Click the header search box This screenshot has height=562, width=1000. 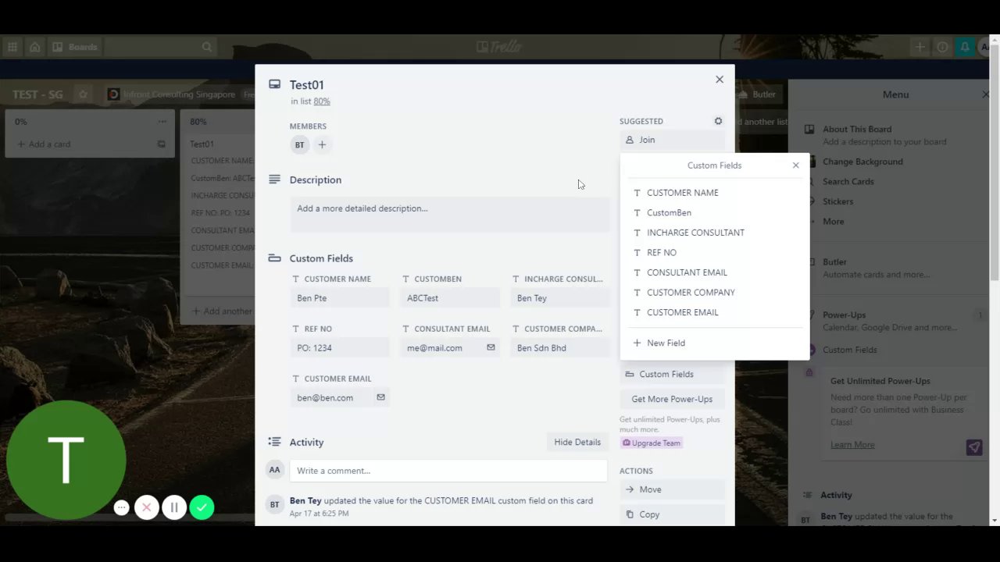(160, 47)
